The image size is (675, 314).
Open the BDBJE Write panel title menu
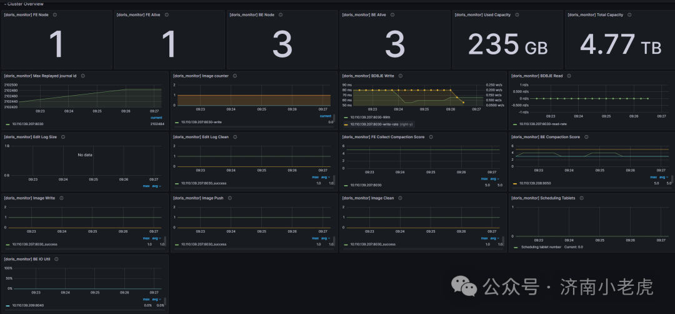[x=368, y=76]
